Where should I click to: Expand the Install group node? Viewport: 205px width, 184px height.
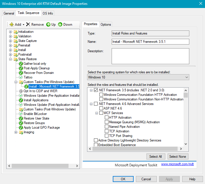10,50
